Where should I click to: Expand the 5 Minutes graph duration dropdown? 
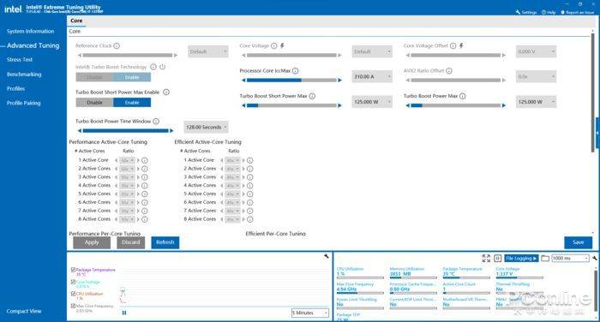point(310,313)
